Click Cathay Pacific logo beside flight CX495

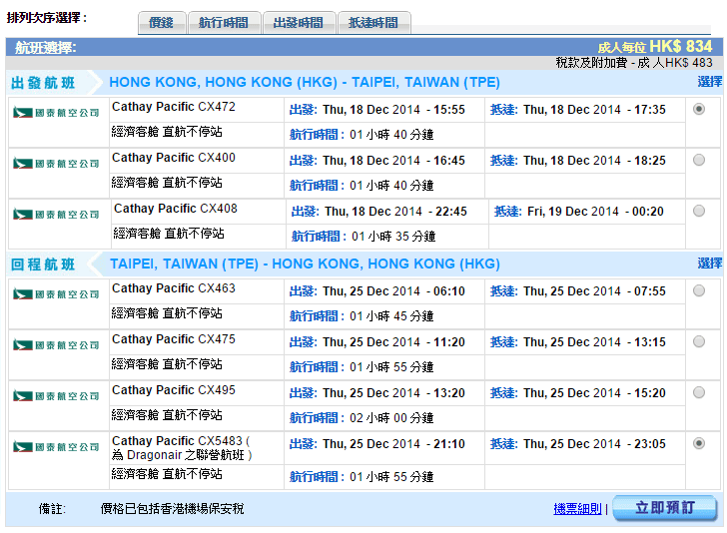[x=56, y=395]
